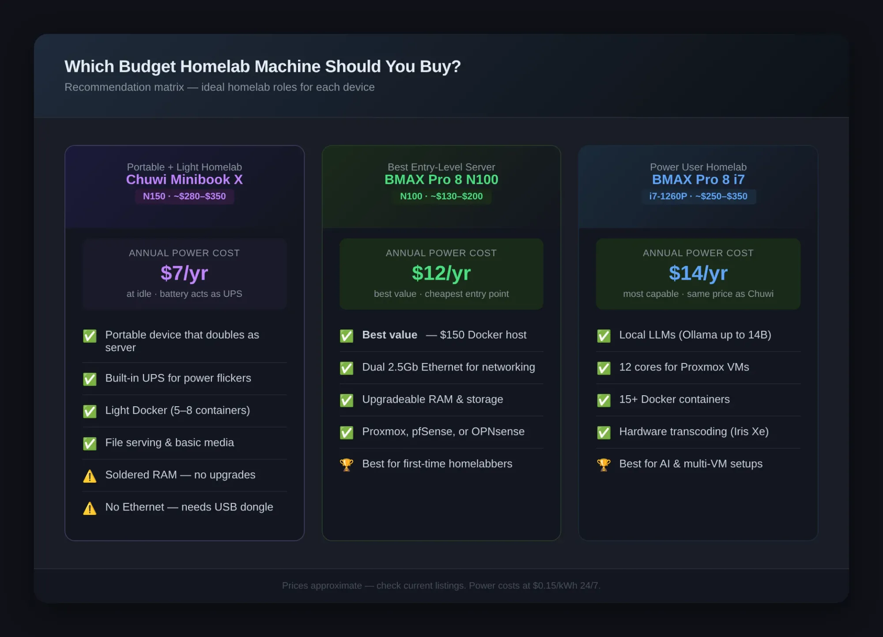Click the text 'Best for first-time homelabbers'
Screen dimensions: 883x637
click(437, 464)
